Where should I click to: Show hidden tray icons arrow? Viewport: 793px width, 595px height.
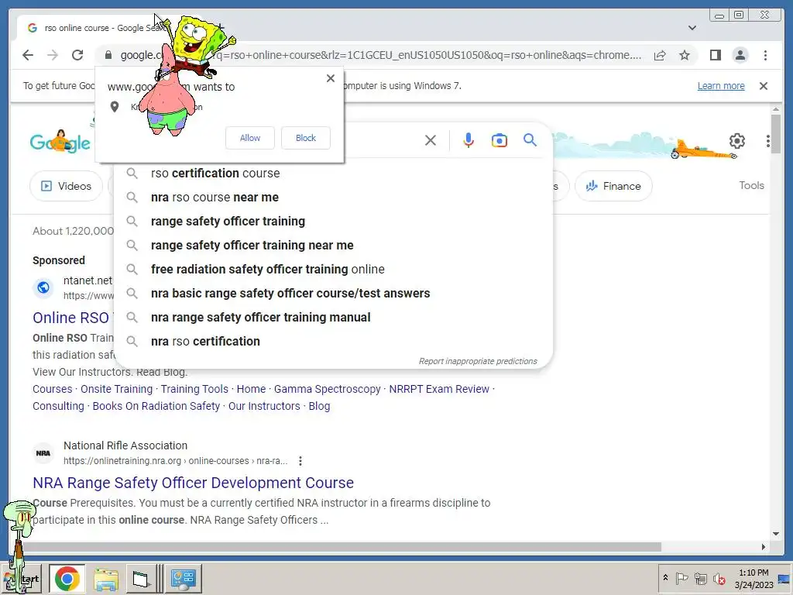665,578
